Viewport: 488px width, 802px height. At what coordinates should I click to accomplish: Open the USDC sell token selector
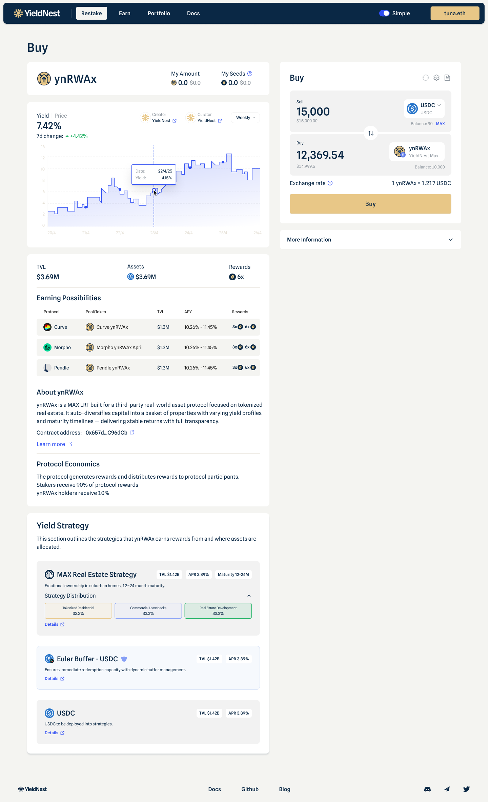tap(424, 108)
